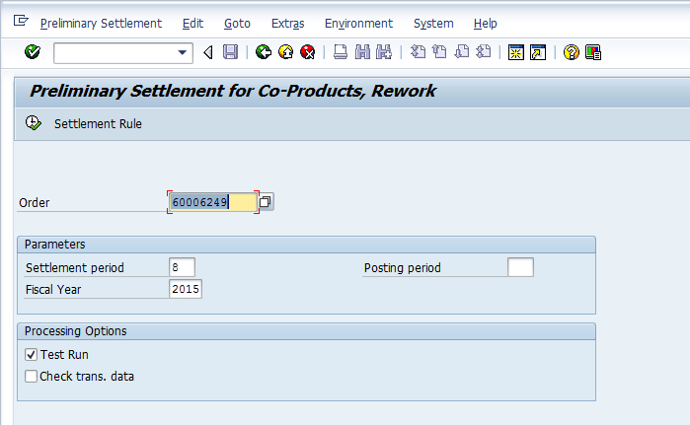Click the yellow Exit icon
This screenshot has width=690, height=425.
coord(285,52)
